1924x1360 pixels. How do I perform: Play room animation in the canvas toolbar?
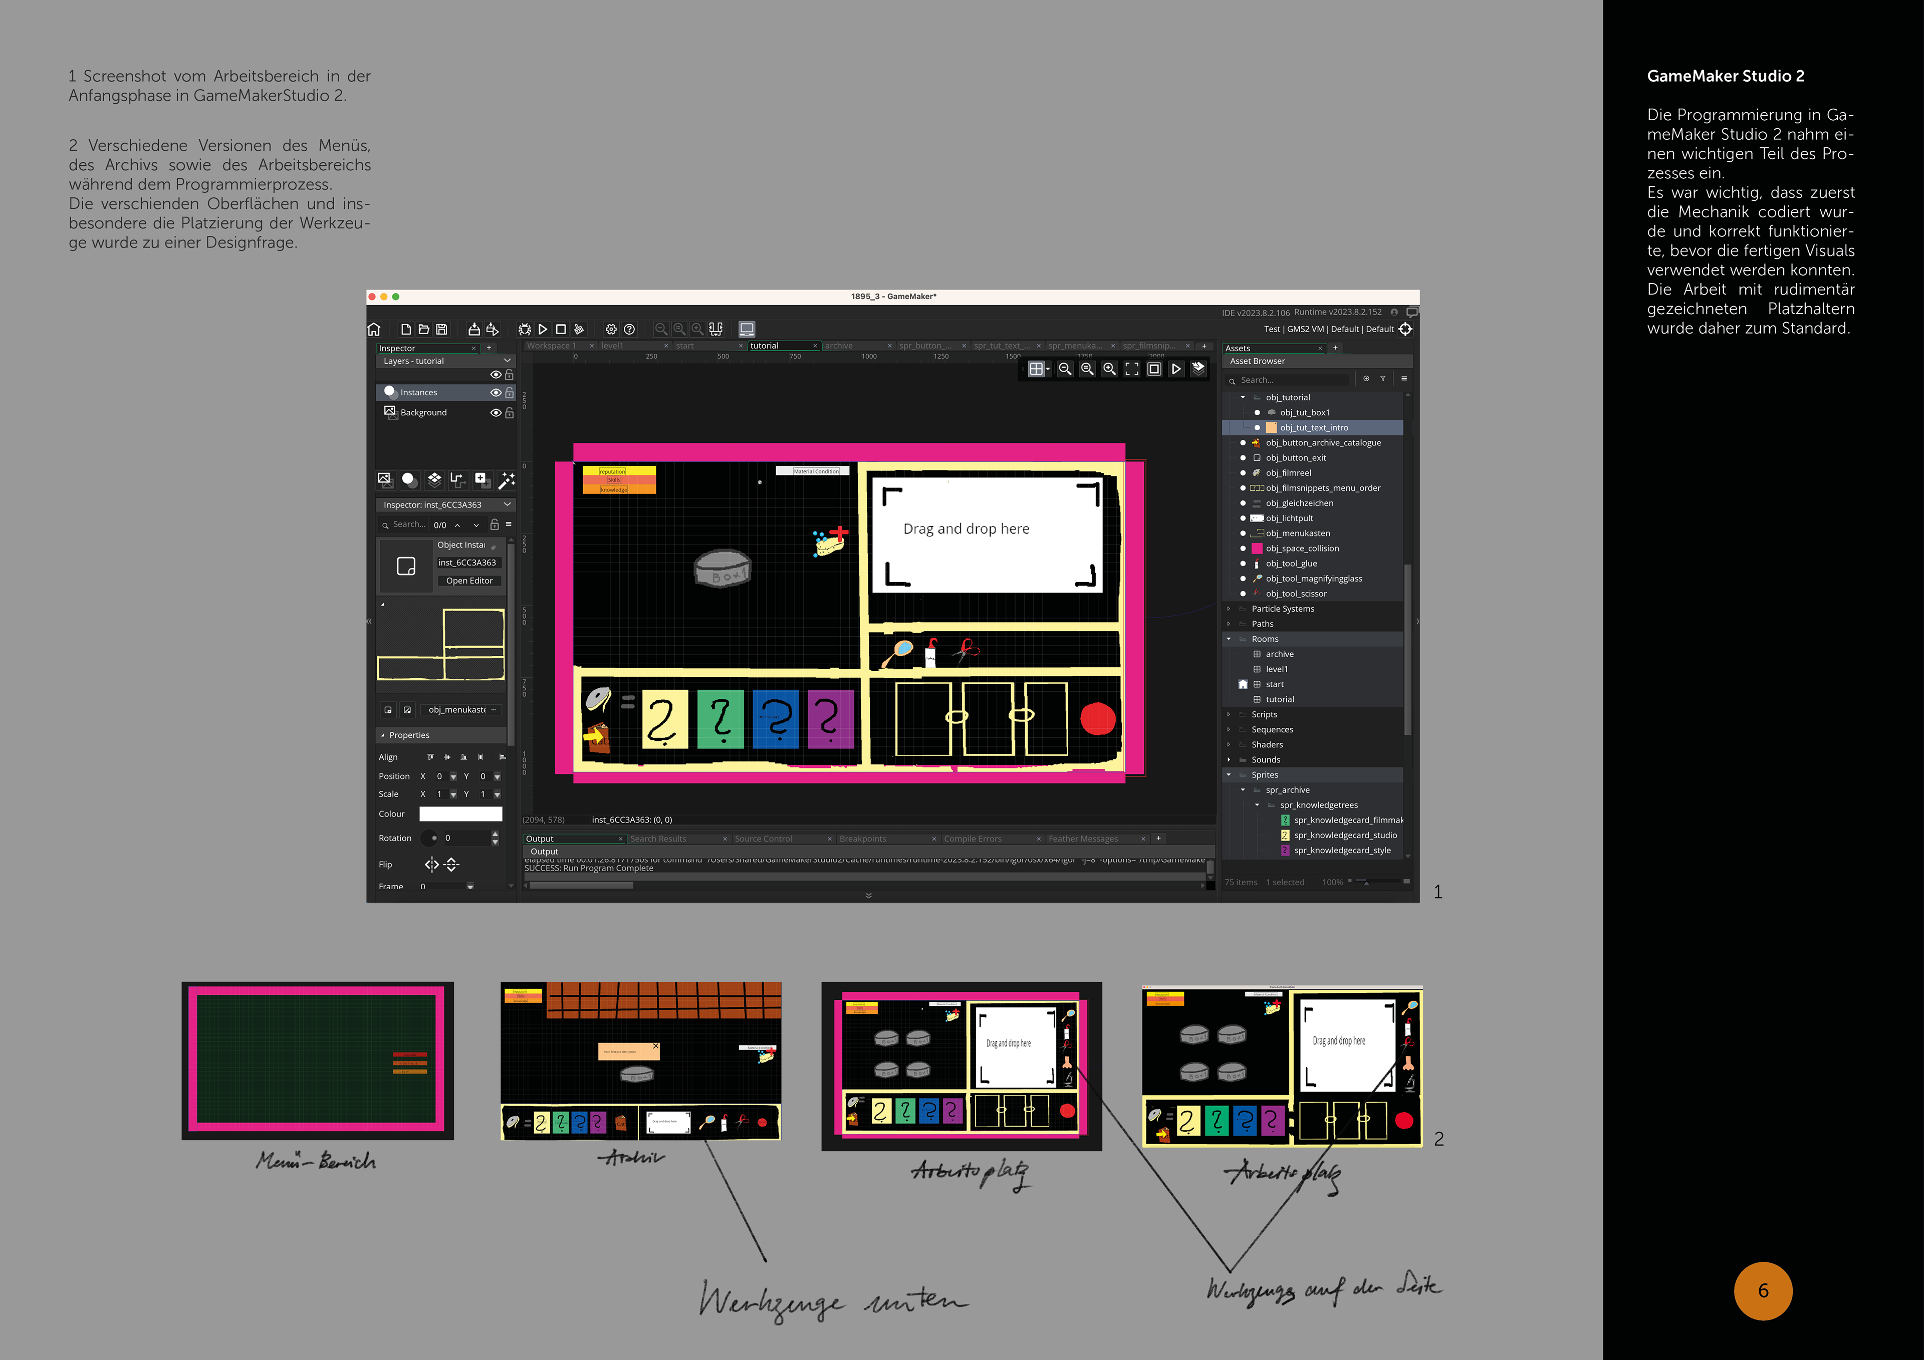click(1176, 369)
